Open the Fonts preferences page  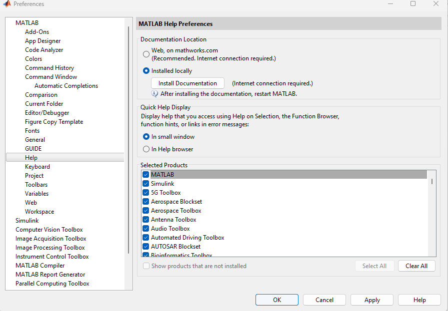[x=32, y=131]
